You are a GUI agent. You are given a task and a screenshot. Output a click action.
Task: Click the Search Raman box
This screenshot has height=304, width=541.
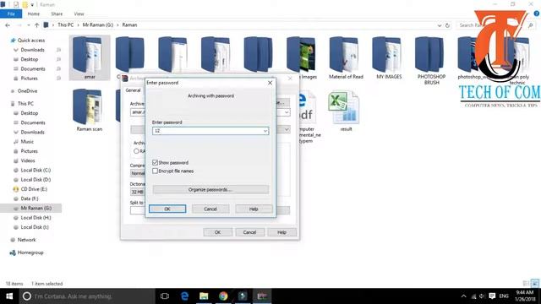pyautogui.click(x=492, y=25)
